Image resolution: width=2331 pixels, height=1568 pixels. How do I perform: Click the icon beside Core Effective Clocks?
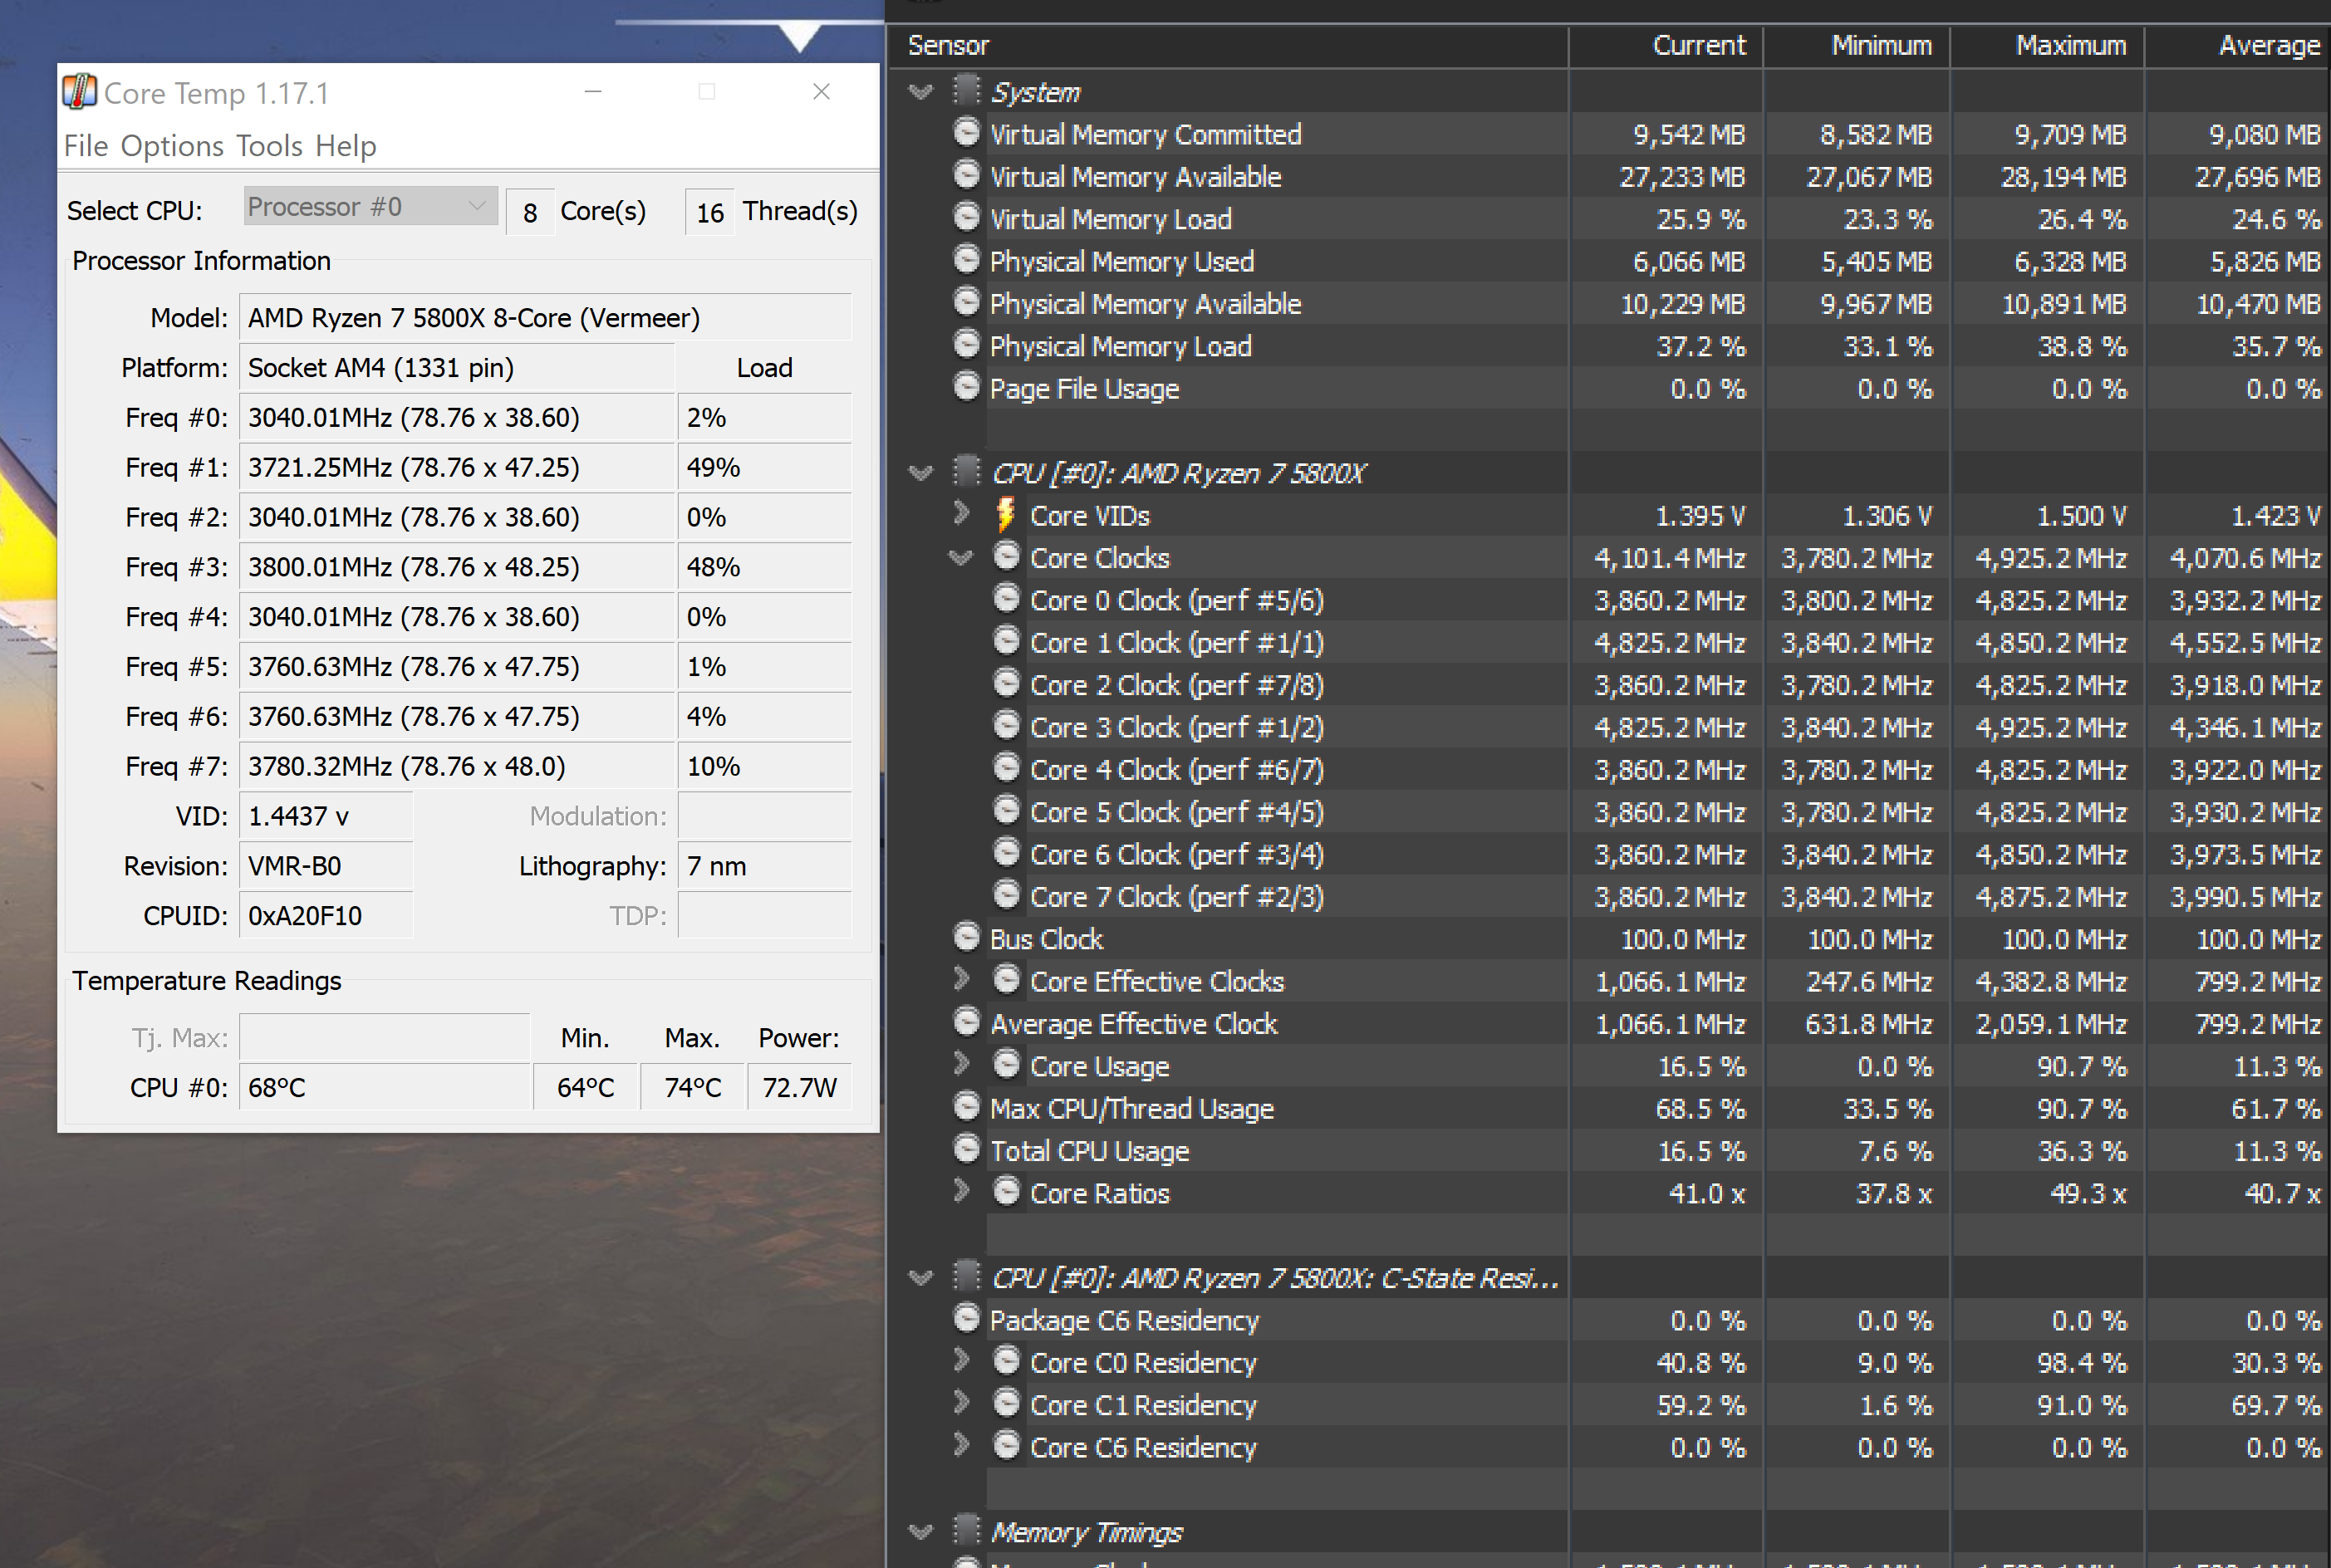(1006, 979)
